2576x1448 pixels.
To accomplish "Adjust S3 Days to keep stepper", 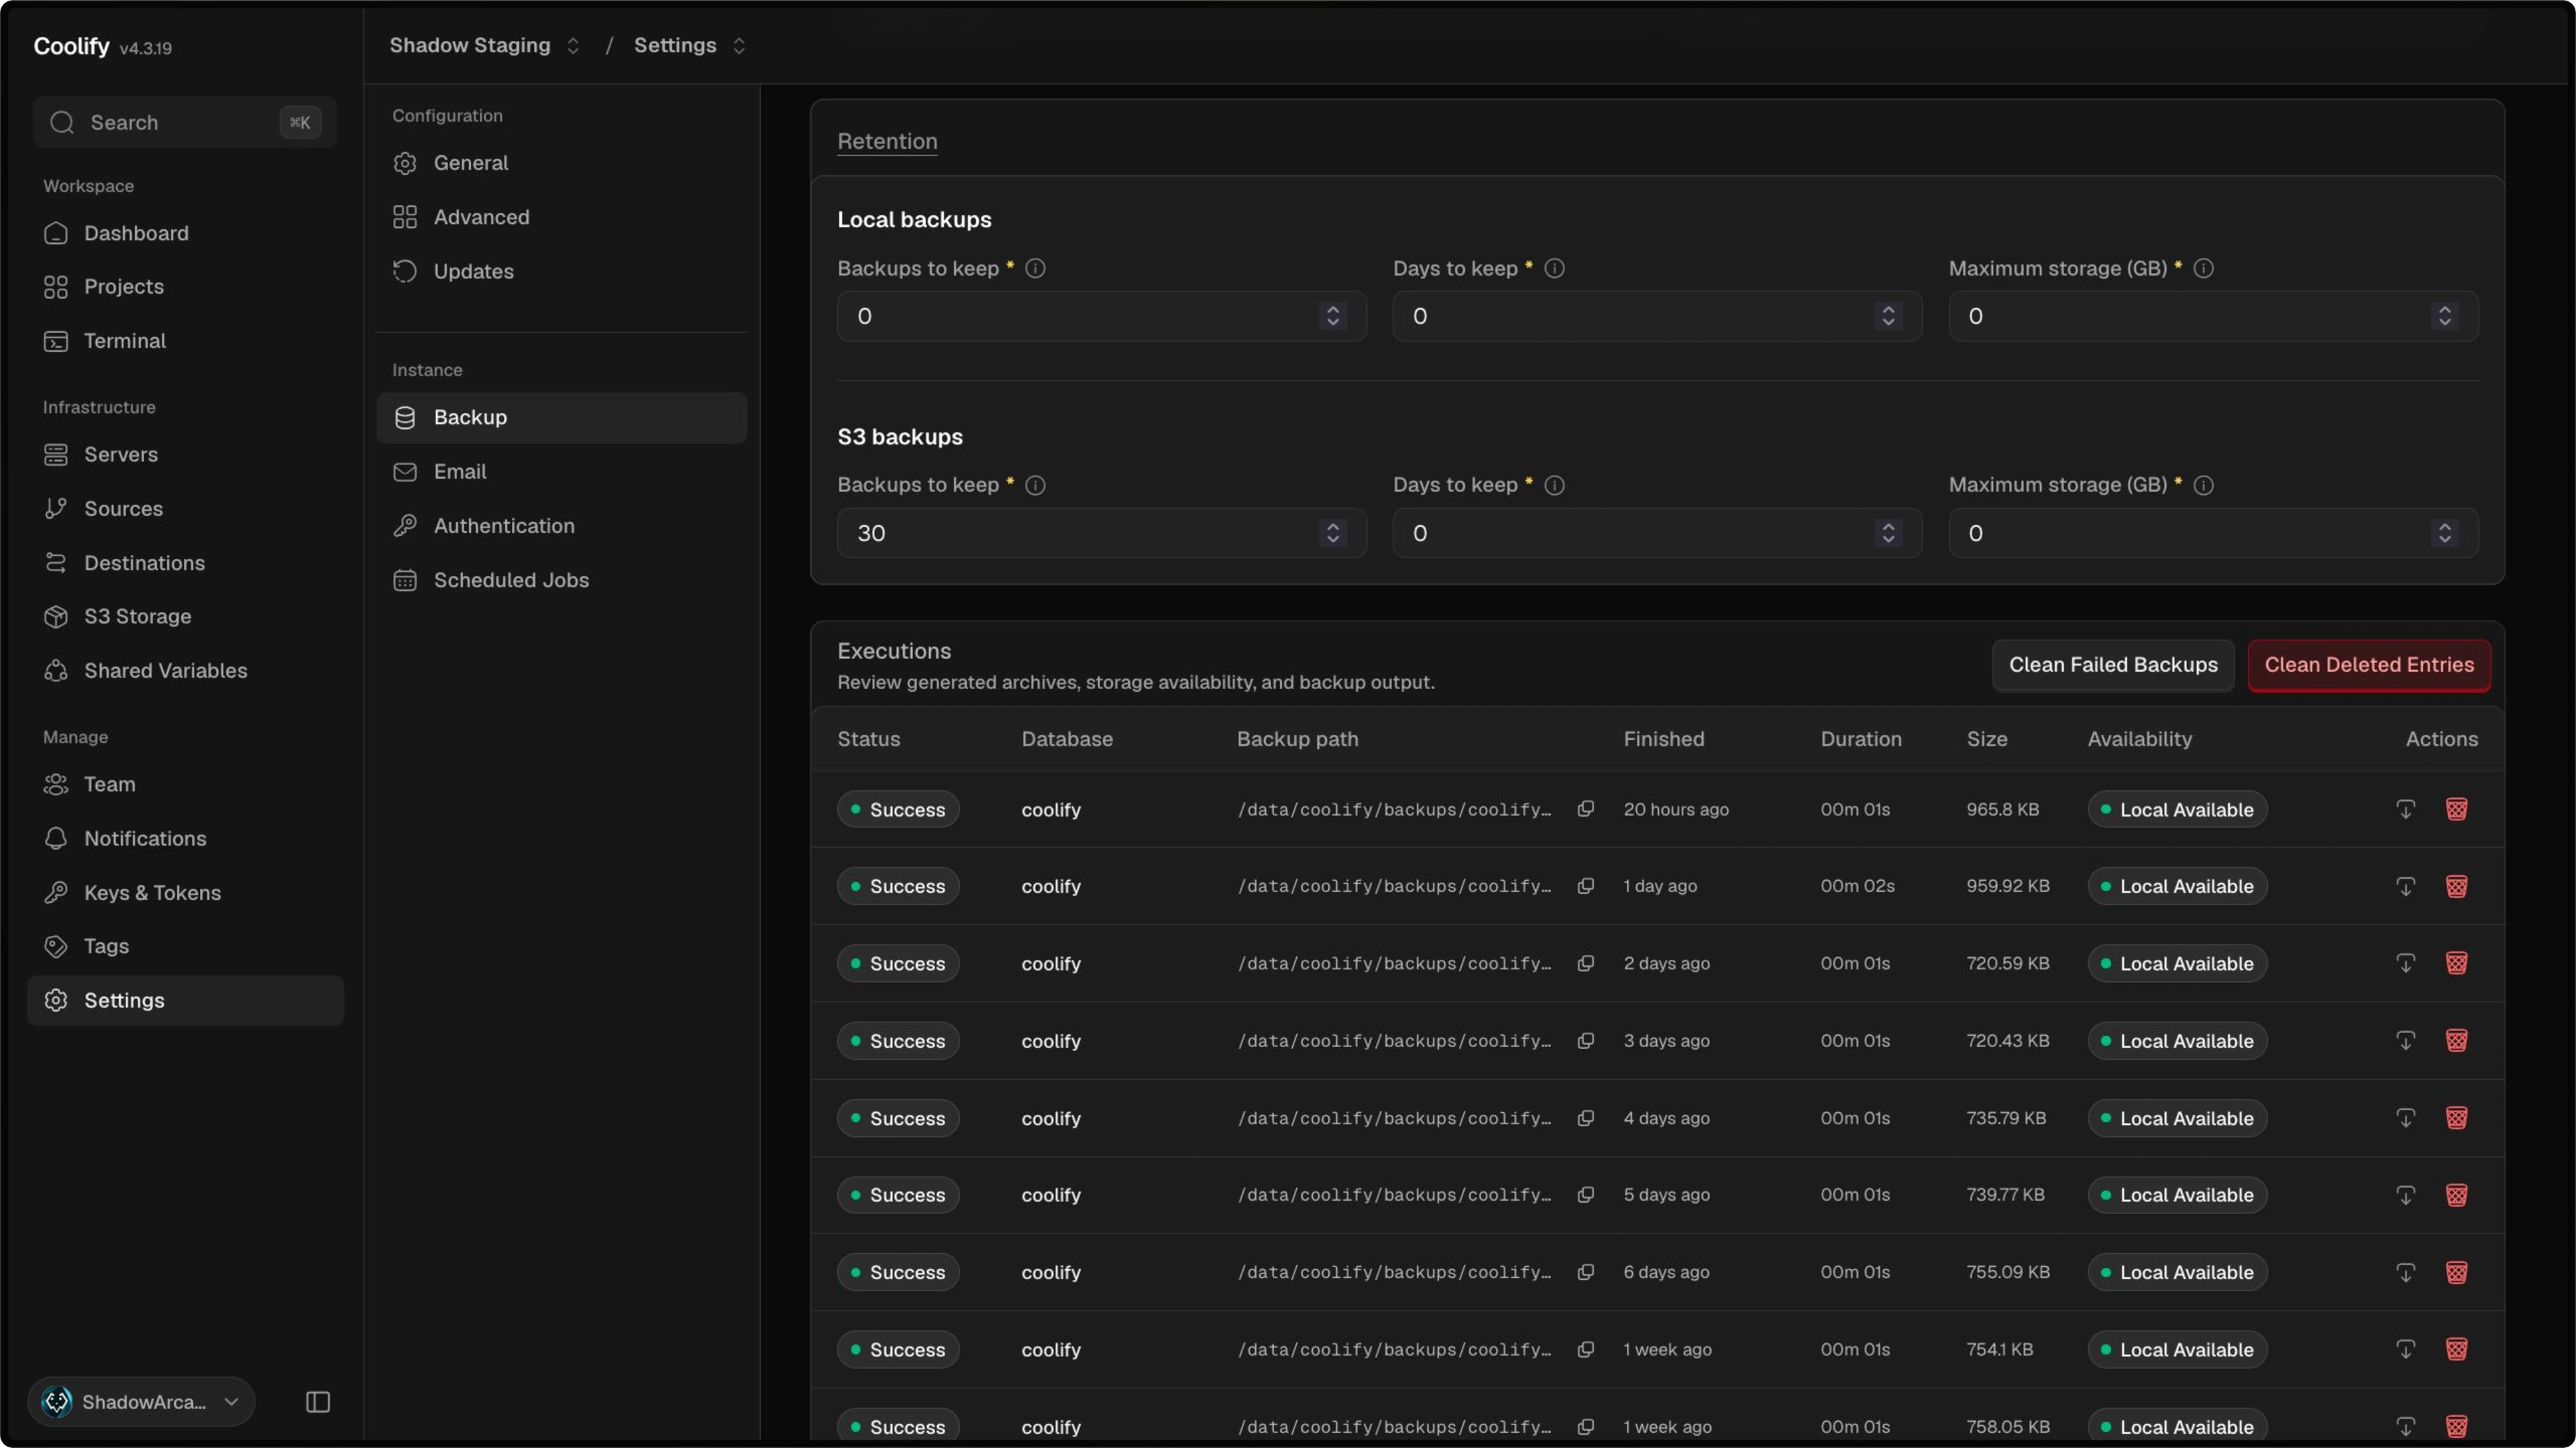I will 1888,533.
